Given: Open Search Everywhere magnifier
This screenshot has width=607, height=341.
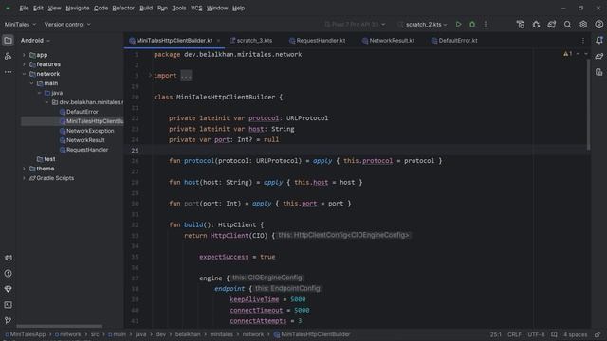Looking at the screenshot, I should point(567,25).
